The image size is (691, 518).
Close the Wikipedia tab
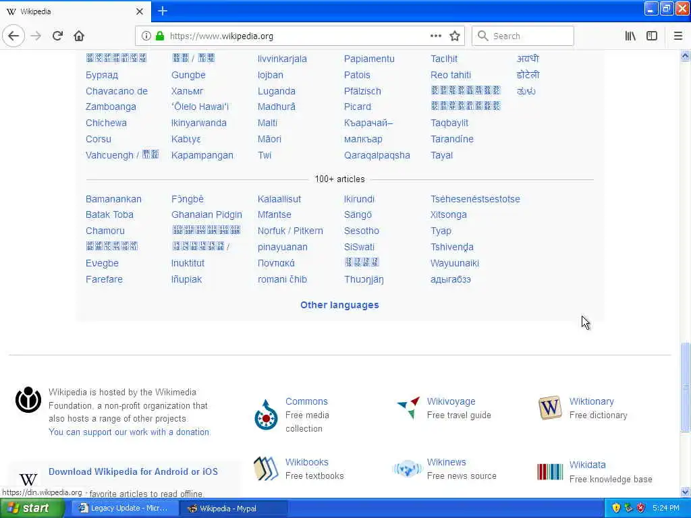coord(139,11)
